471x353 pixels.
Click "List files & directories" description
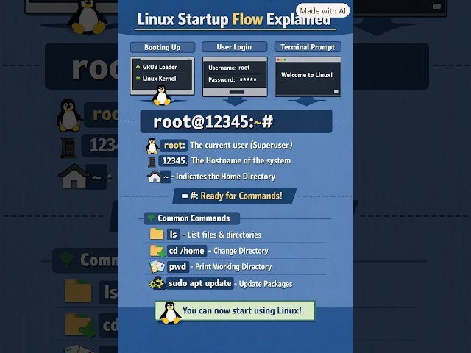click(224, 235)
